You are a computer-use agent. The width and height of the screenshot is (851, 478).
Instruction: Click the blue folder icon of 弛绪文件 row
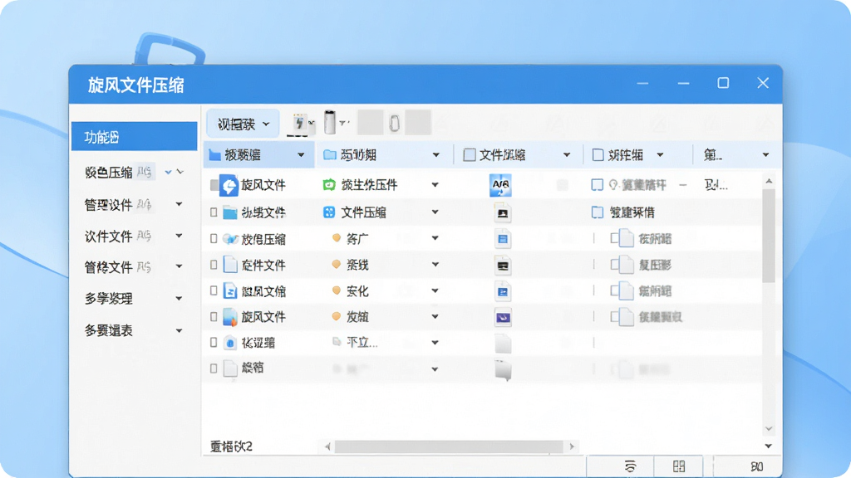(230, 212)
